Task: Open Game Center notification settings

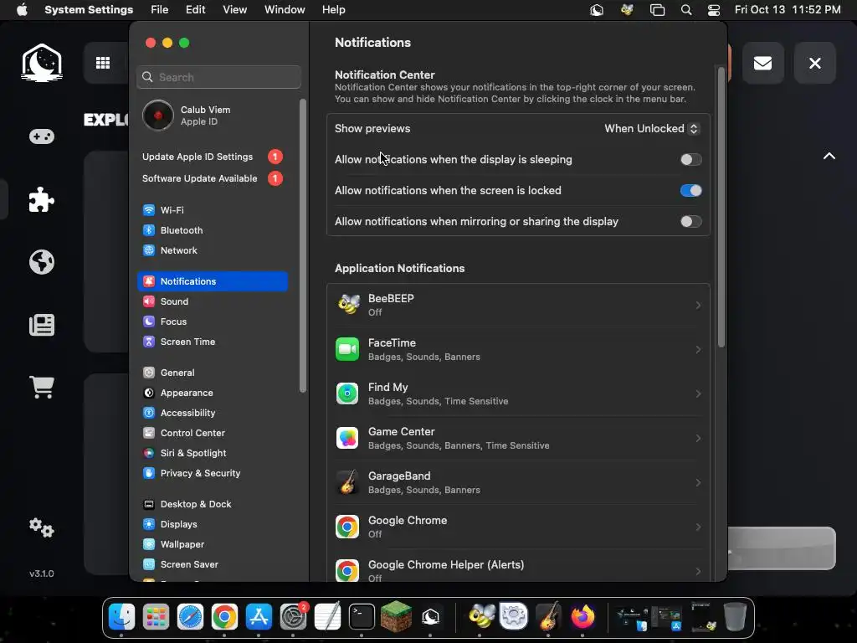Action: point(518,438)
